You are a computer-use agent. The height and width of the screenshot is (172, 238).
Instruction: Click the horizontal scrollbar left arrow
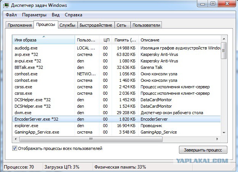pyautogui.click(x=16, y=139)
